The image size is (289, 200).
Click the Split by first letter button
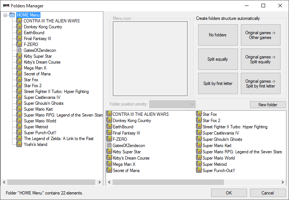click(x=218, y=83)
